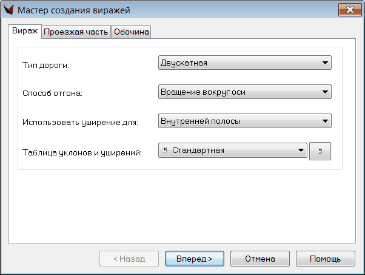The image size is (365, 275).
Task: Click the application icon in the title bar
Action: (9, 10)
